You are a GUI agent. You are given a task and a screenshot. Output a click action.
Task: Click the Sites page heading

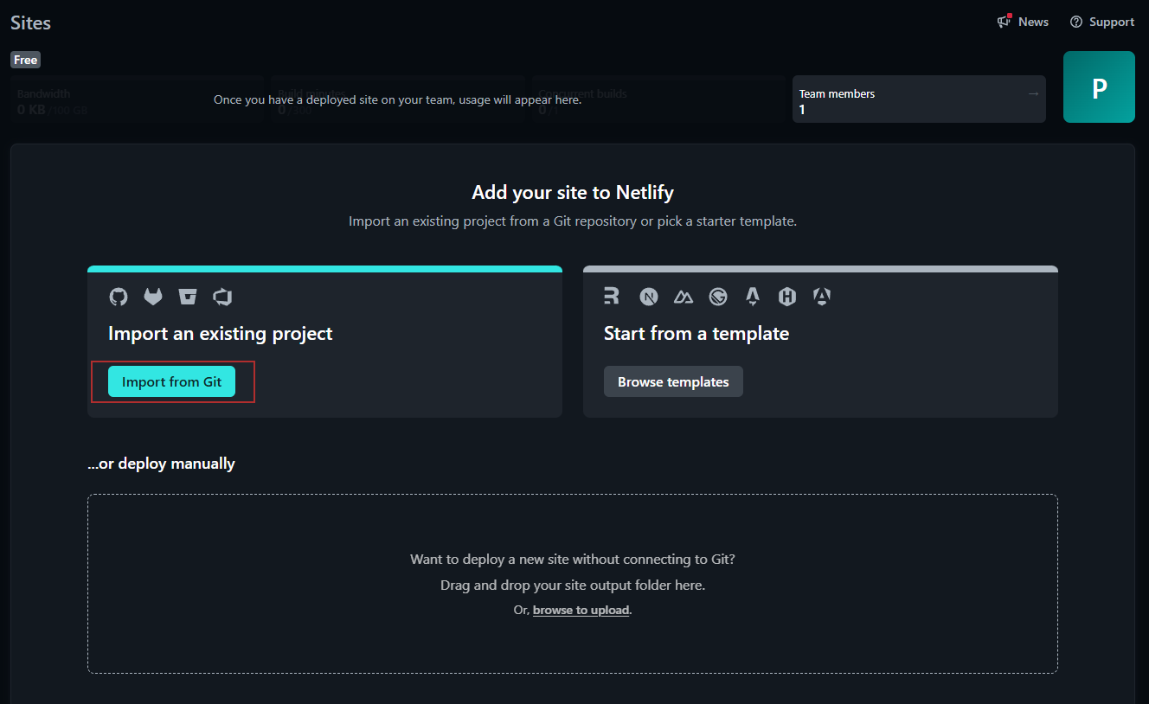tap(31, 22)
